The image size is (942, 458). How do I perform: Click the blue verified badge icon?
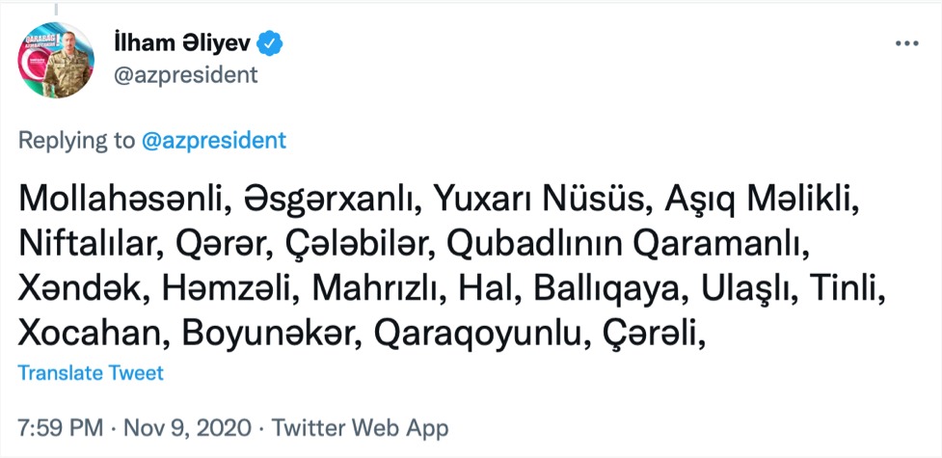click(x=272, y=44)
